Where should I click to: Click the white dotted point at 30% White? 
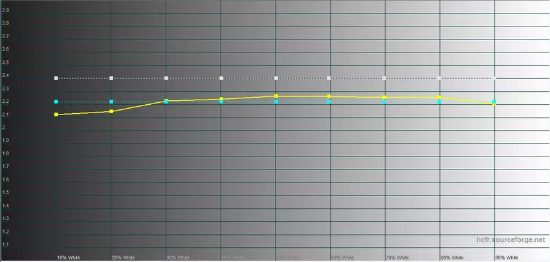[167, 78]
